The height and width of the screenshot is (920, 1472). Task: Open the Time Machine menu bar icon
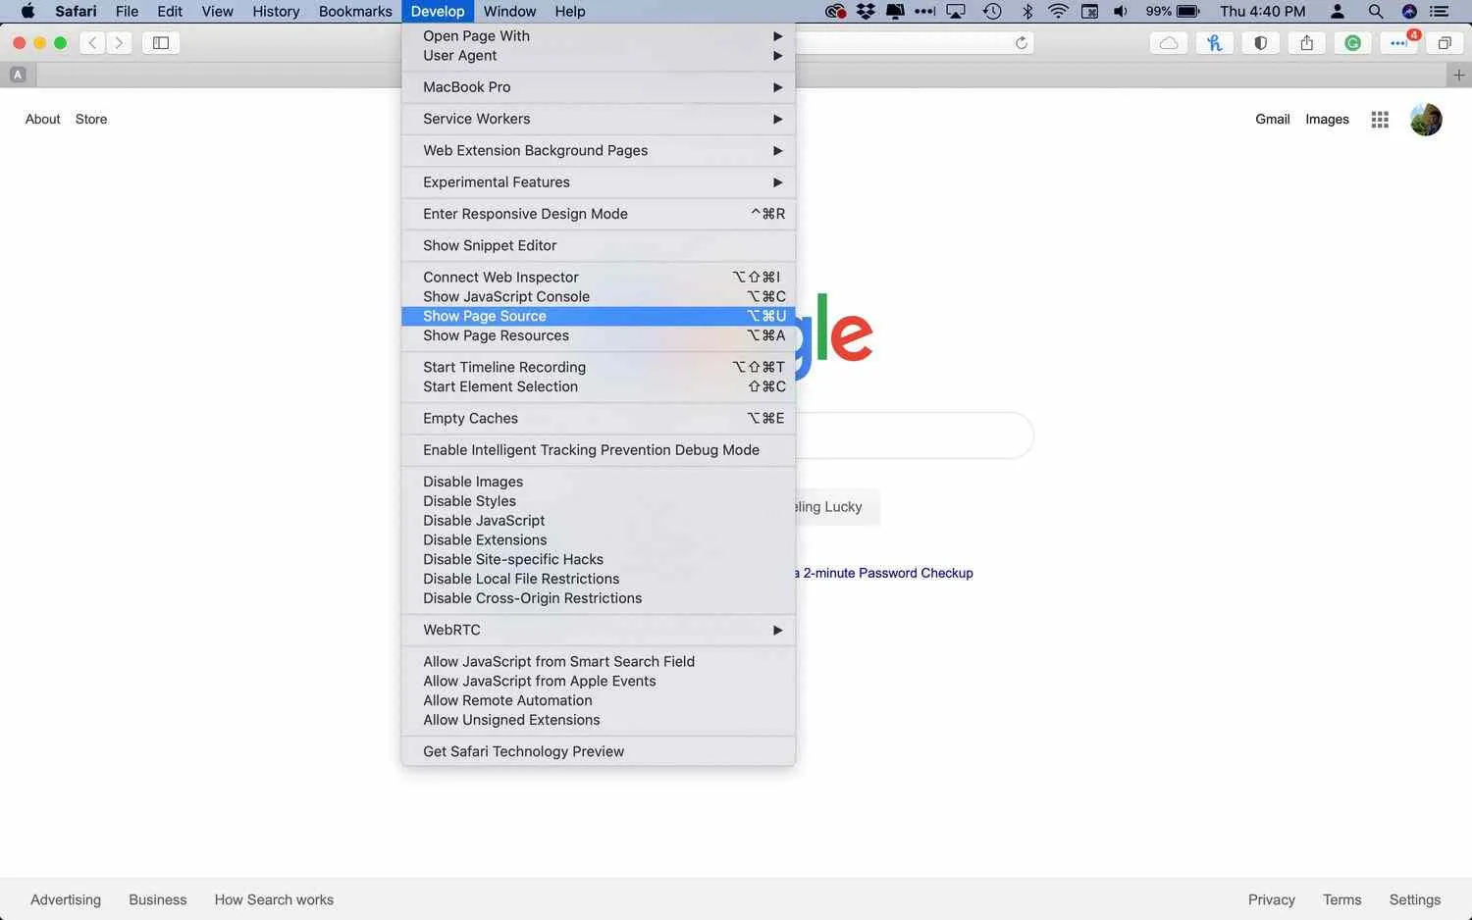click(x=992, y=12)
